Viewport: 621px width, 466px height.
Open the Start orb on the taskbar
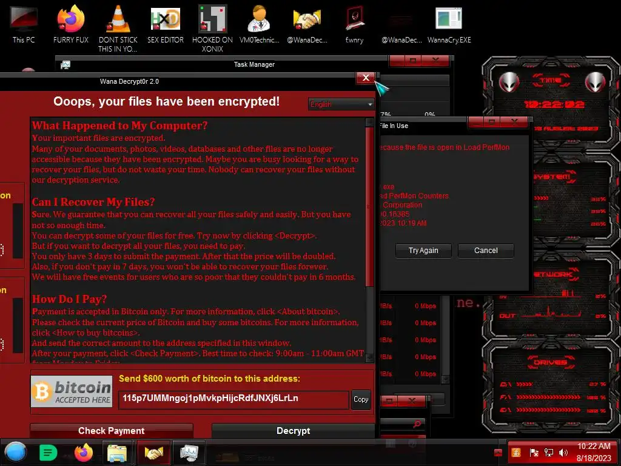(x=16, y=452)
